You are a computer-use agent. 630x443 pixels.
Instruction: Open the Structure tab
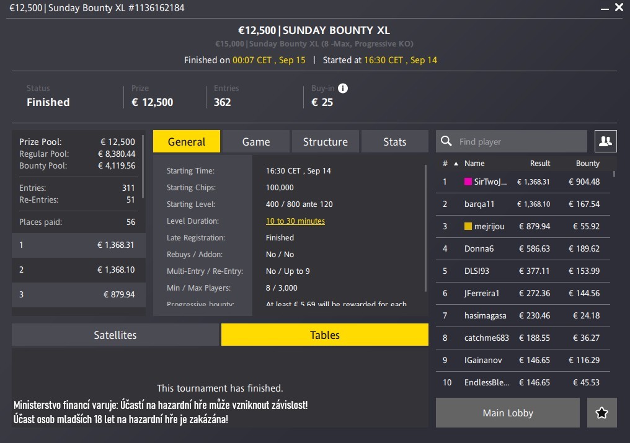325,142
